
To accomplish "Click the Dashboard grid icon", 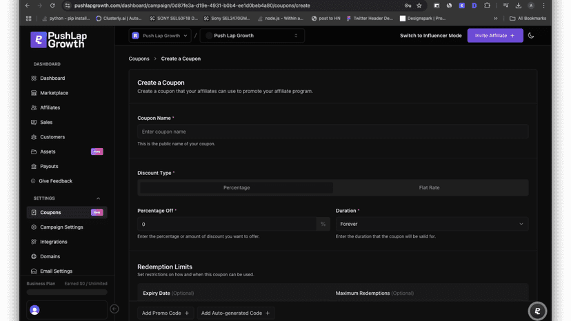I will pos(34,79).
